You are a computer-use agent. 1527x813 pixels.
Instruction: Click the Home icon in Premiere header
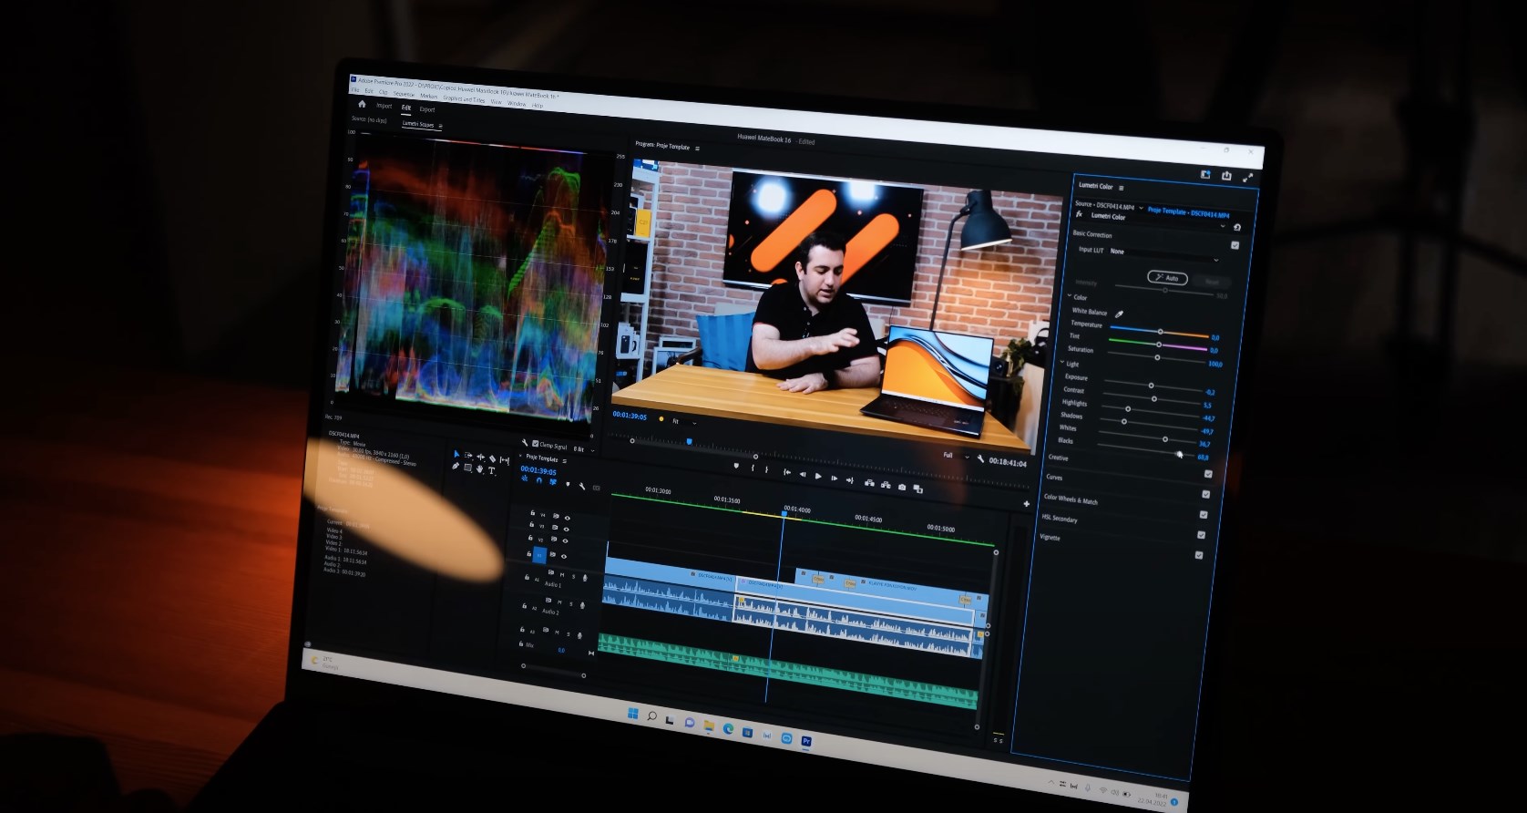(362, 104)
